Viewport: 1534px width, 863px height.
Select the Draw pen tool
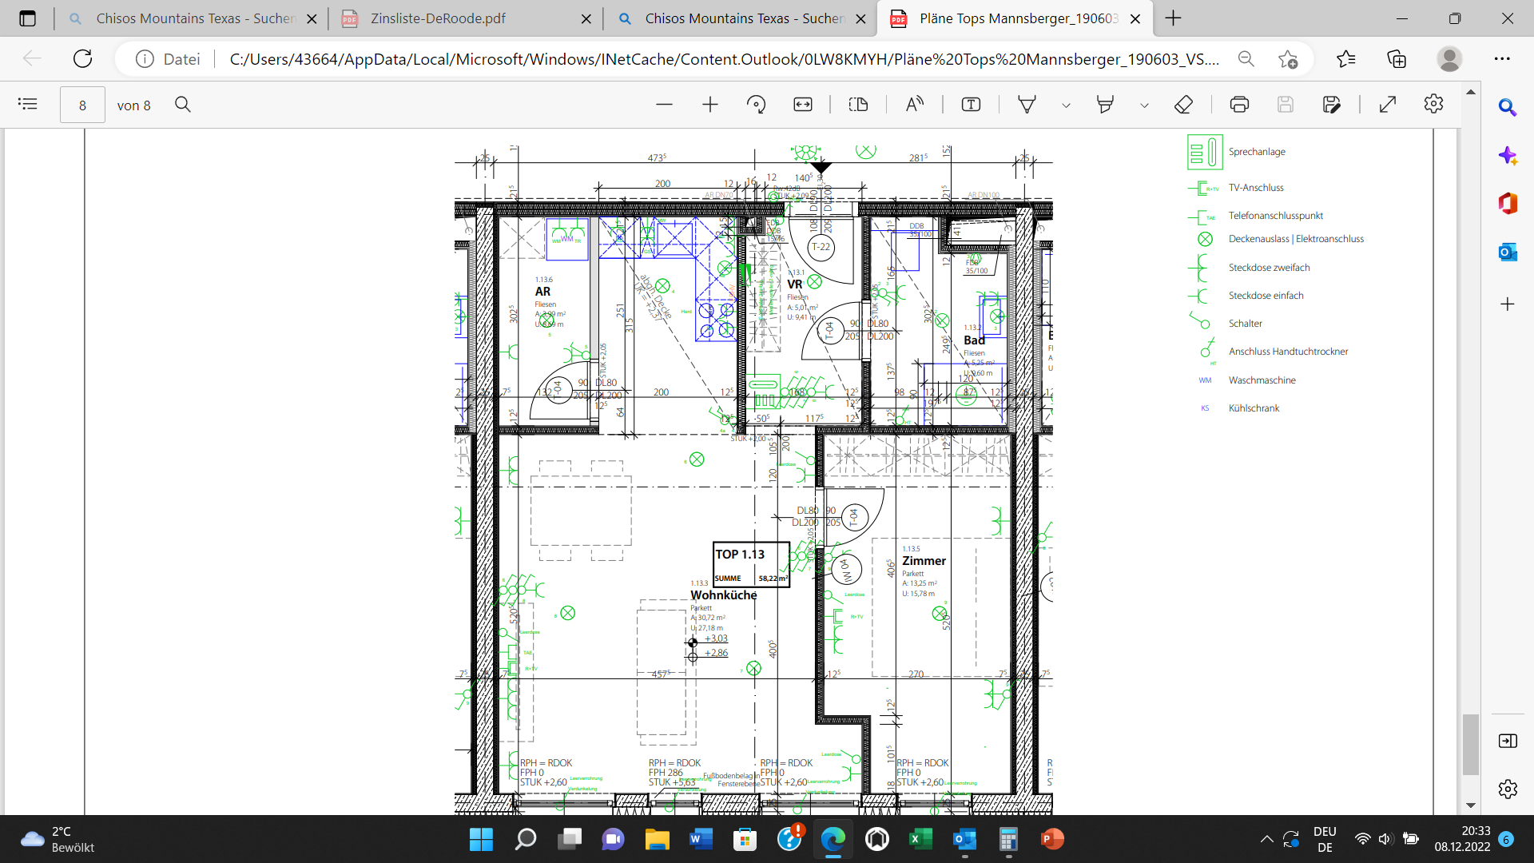tap(1027, 105)
